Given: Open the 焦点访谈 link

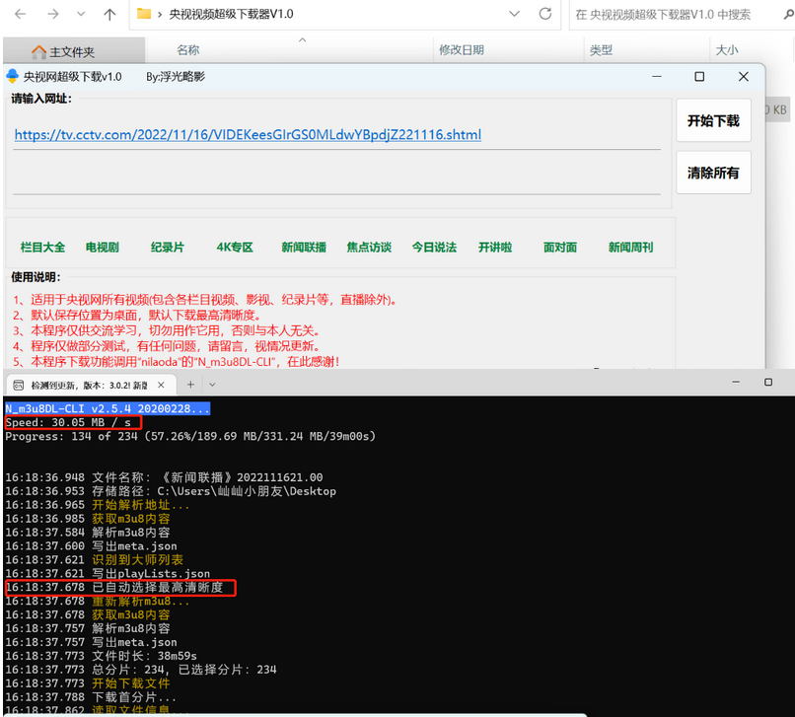Looking at the screenshot, I should pos(369,248).
